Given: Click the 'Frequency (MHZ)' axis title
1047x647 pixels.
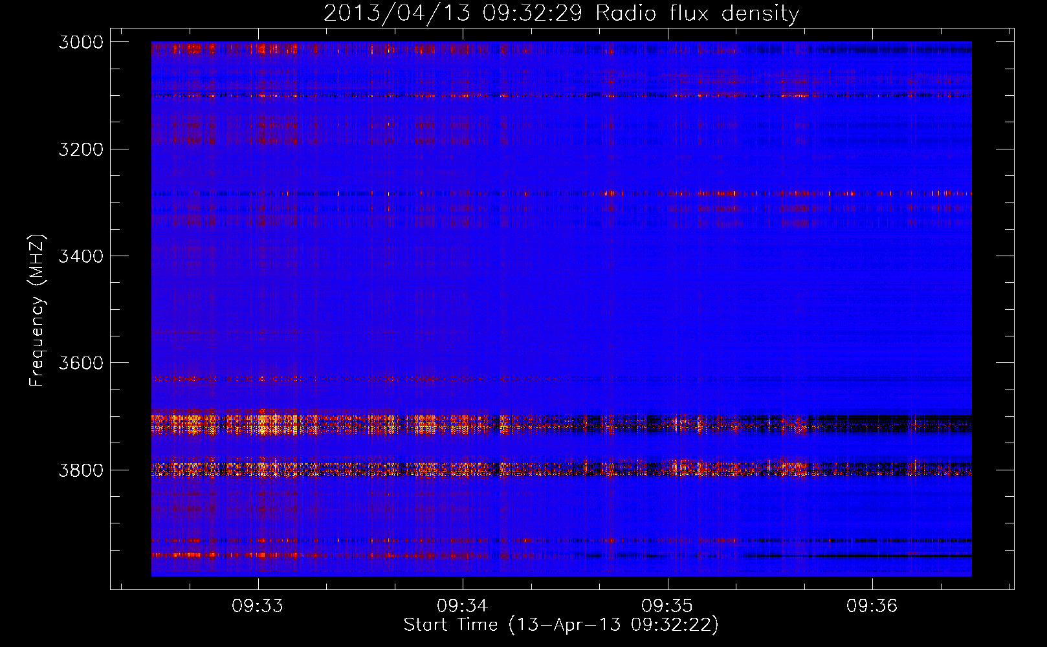Looking at the screenshot, I should [37, 311].
